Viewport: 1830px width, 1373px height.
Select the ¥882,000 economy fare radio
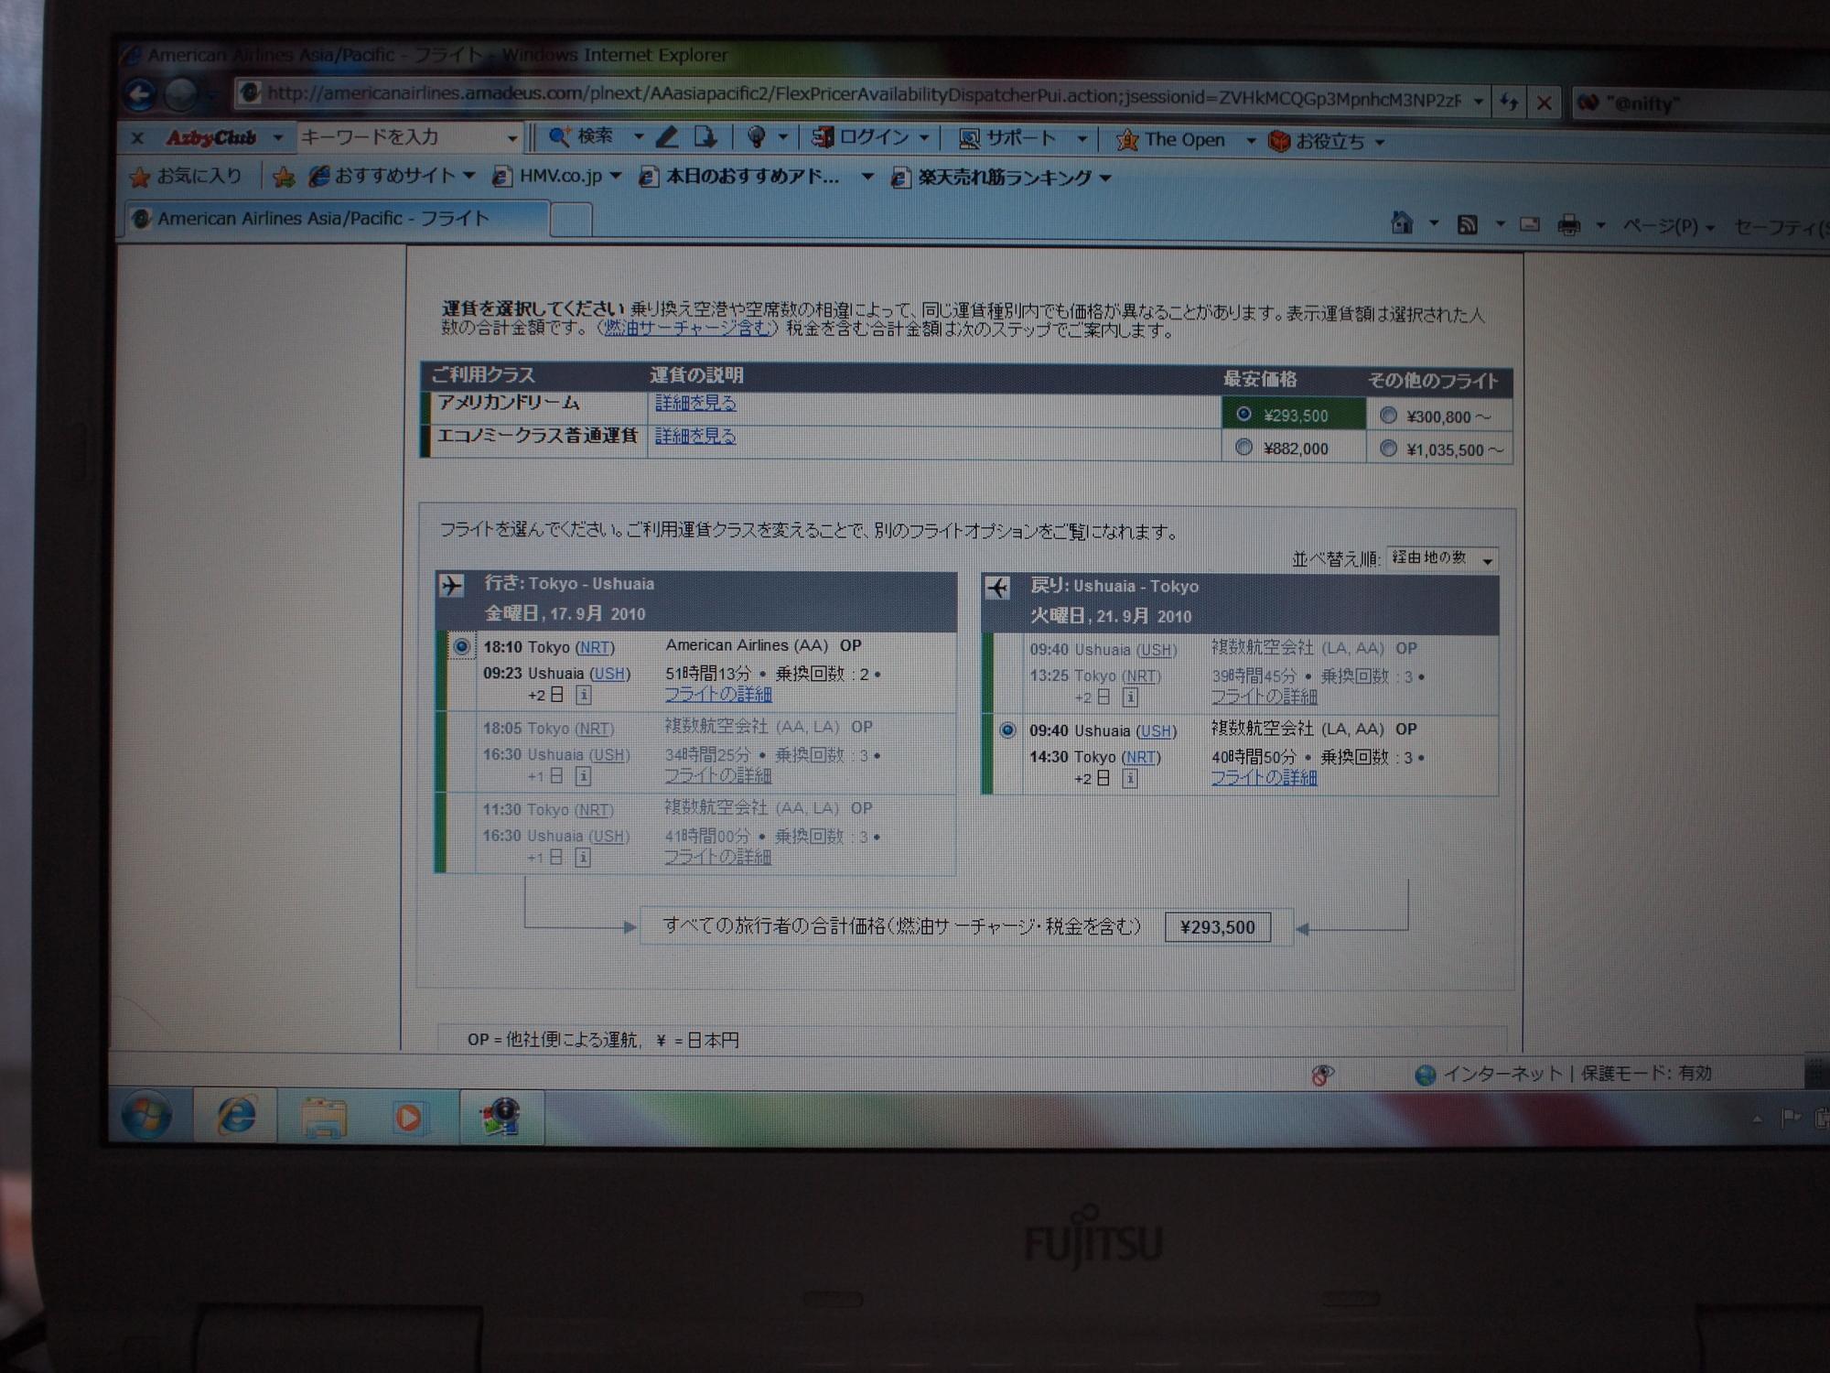click(1243, 448)
